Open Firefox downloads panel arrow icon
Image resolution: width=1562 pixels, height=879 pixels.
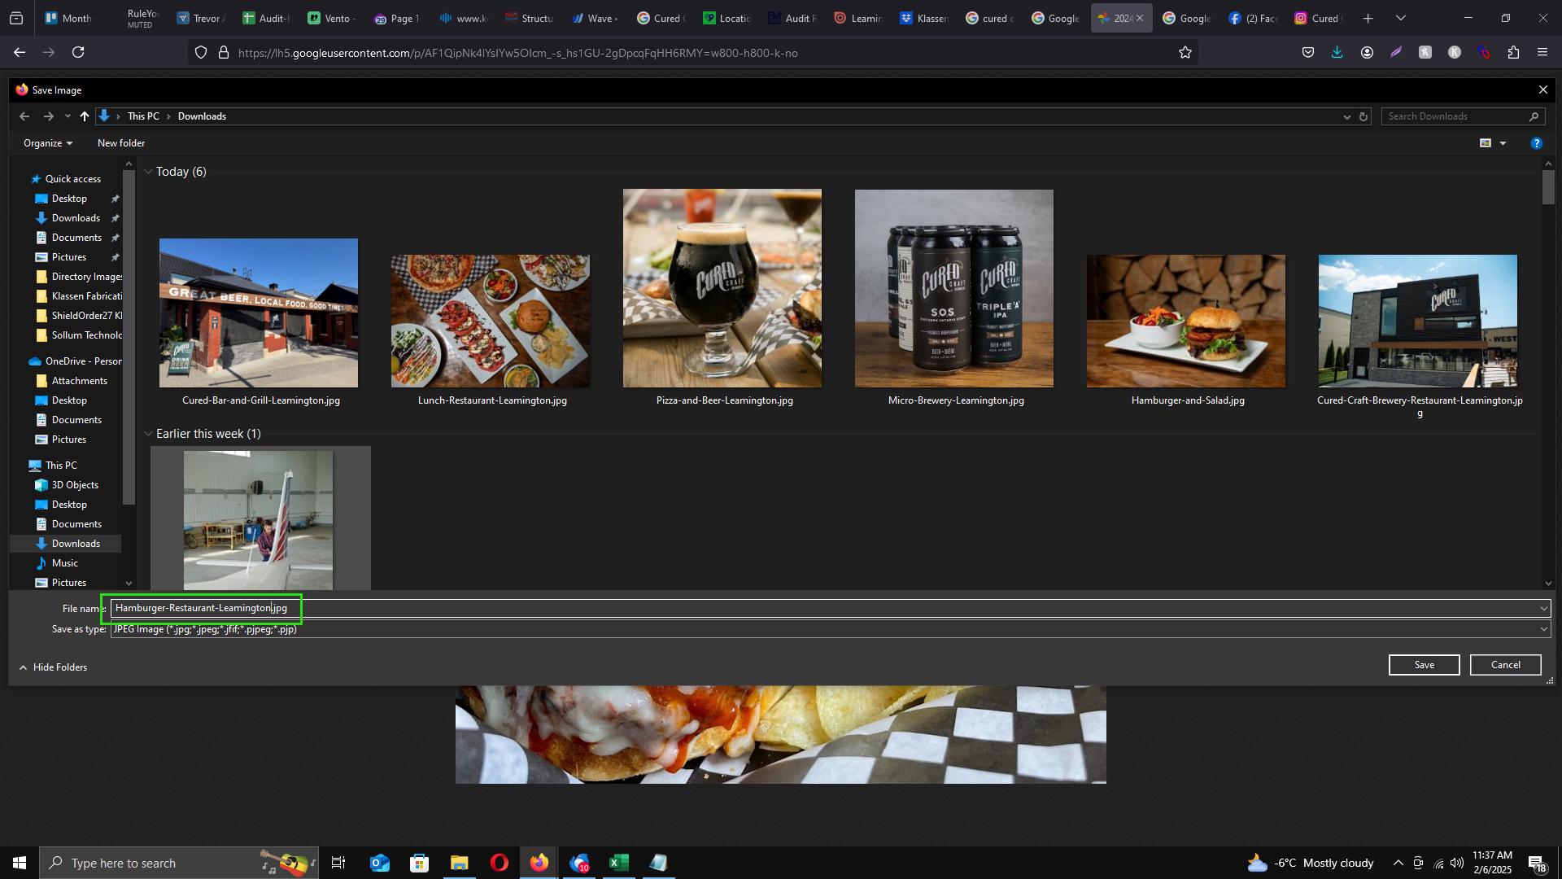[1337, 53]
